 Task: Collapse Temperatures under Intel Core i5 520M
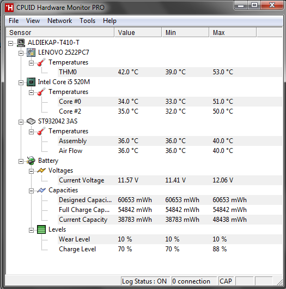tap(31, 92)
